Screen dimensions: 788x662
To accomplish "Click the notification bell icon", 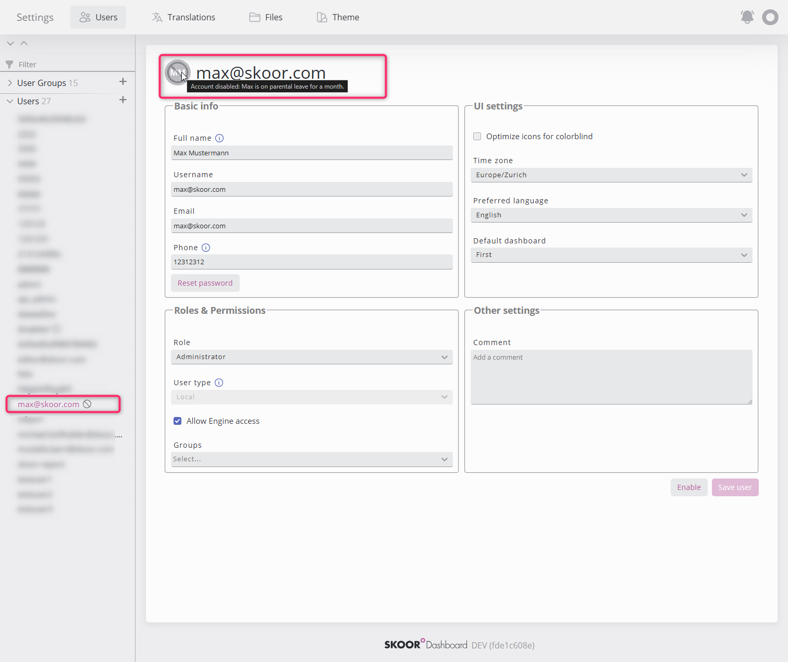I will [747, 17].
